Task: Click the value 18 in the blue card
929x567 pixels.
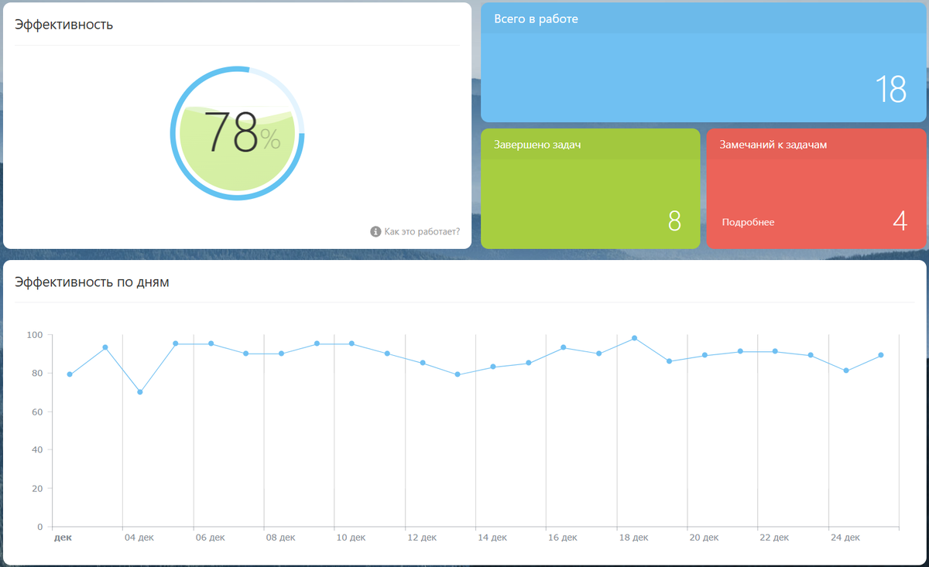Action: click(891, 90)
